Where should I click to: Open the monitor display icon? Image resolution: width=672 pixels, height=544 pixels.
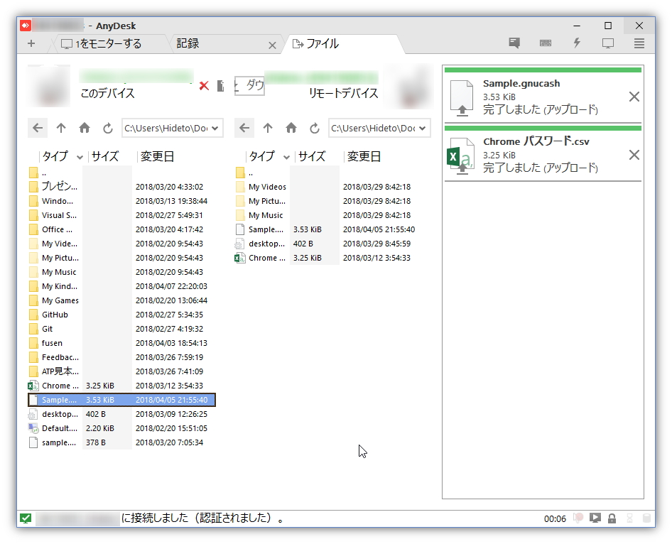[x=607, y=43]
